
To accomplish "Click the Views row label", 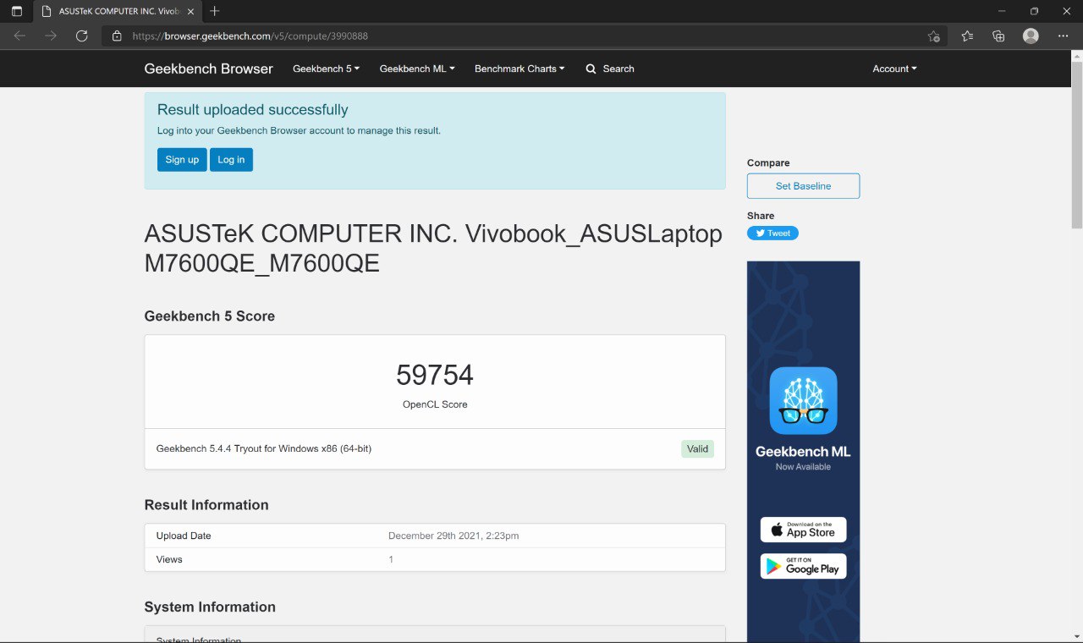I will tap(169, 559).
